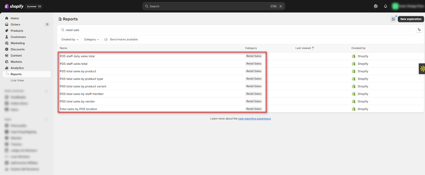Follow the new reporting experience link
This screenshot has height=175, width=425.
point(255,119)
